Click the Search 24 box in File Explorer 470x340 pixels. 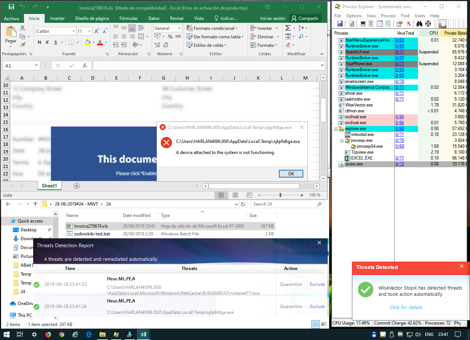[287, 204]
